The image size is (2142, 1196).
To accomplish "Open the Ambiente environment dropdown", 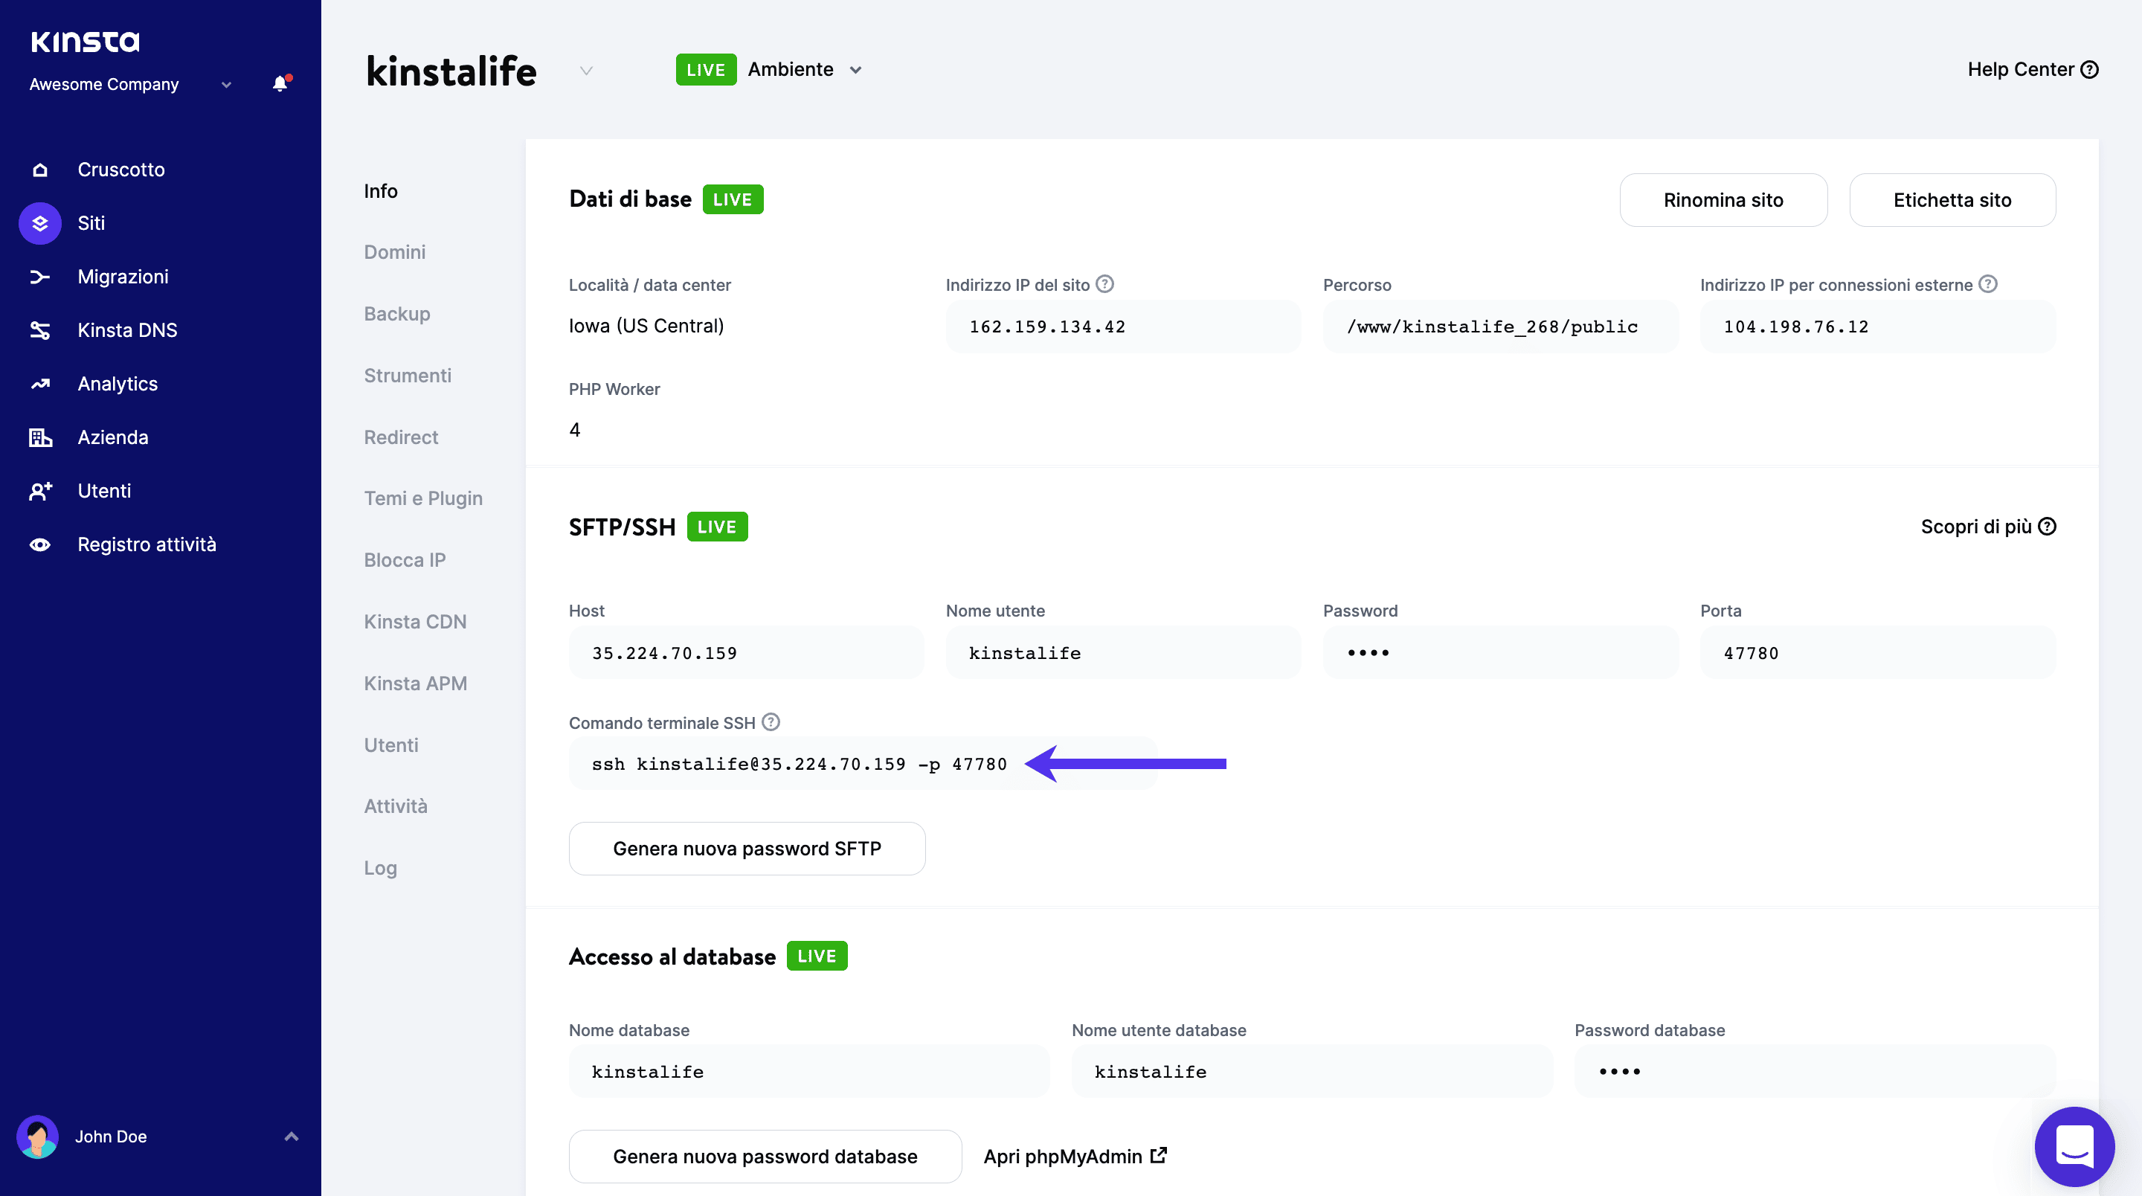I will (857, 70).
